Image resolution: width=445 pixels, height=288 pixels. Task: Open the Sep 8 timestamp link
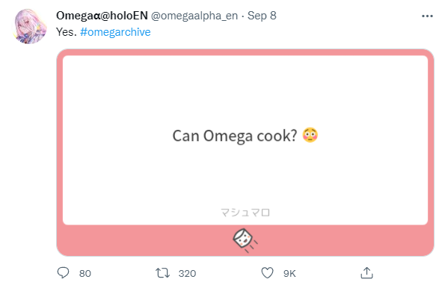tap(262, 16)
